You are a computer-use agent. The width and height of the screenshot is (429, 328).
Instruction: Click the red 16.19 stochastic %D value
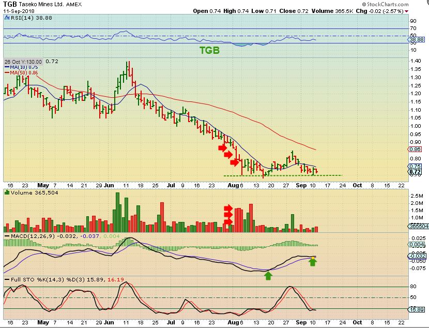coord(115,280)
